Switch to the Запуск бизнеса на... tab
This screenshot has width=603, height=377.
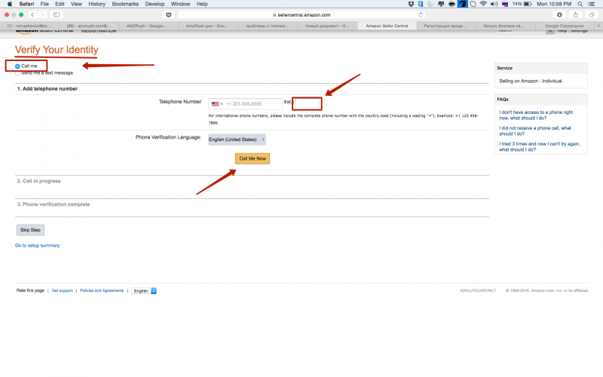[504, 26]
